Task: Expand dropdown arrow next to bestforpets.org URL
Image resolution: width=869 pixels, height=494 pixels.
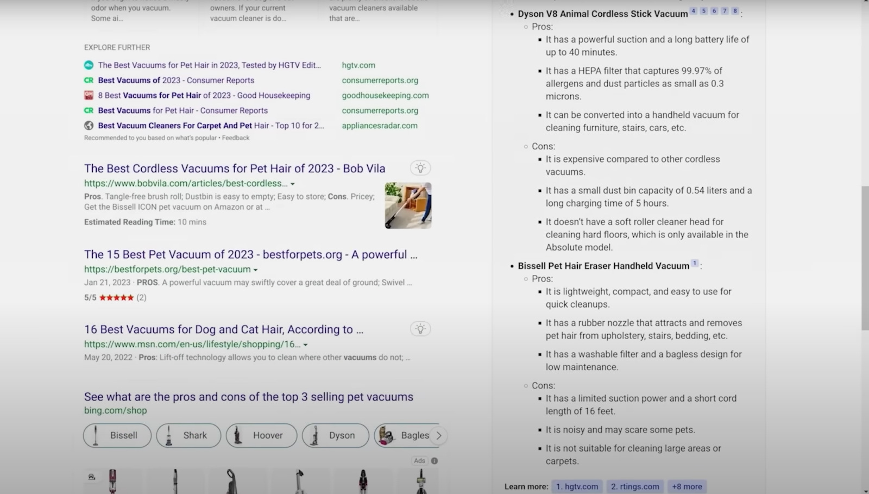Action: (x=255, y=270)
